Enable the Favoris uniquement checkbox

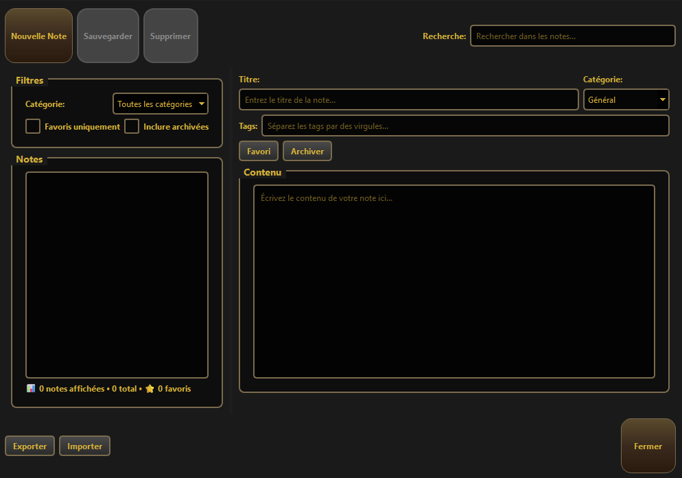(x=32, y=126)
